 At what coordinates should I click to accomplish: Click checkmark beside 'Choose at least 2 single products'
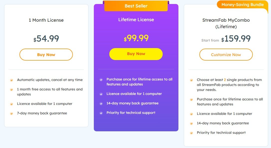pyautogui.click(x=191, y=80)
